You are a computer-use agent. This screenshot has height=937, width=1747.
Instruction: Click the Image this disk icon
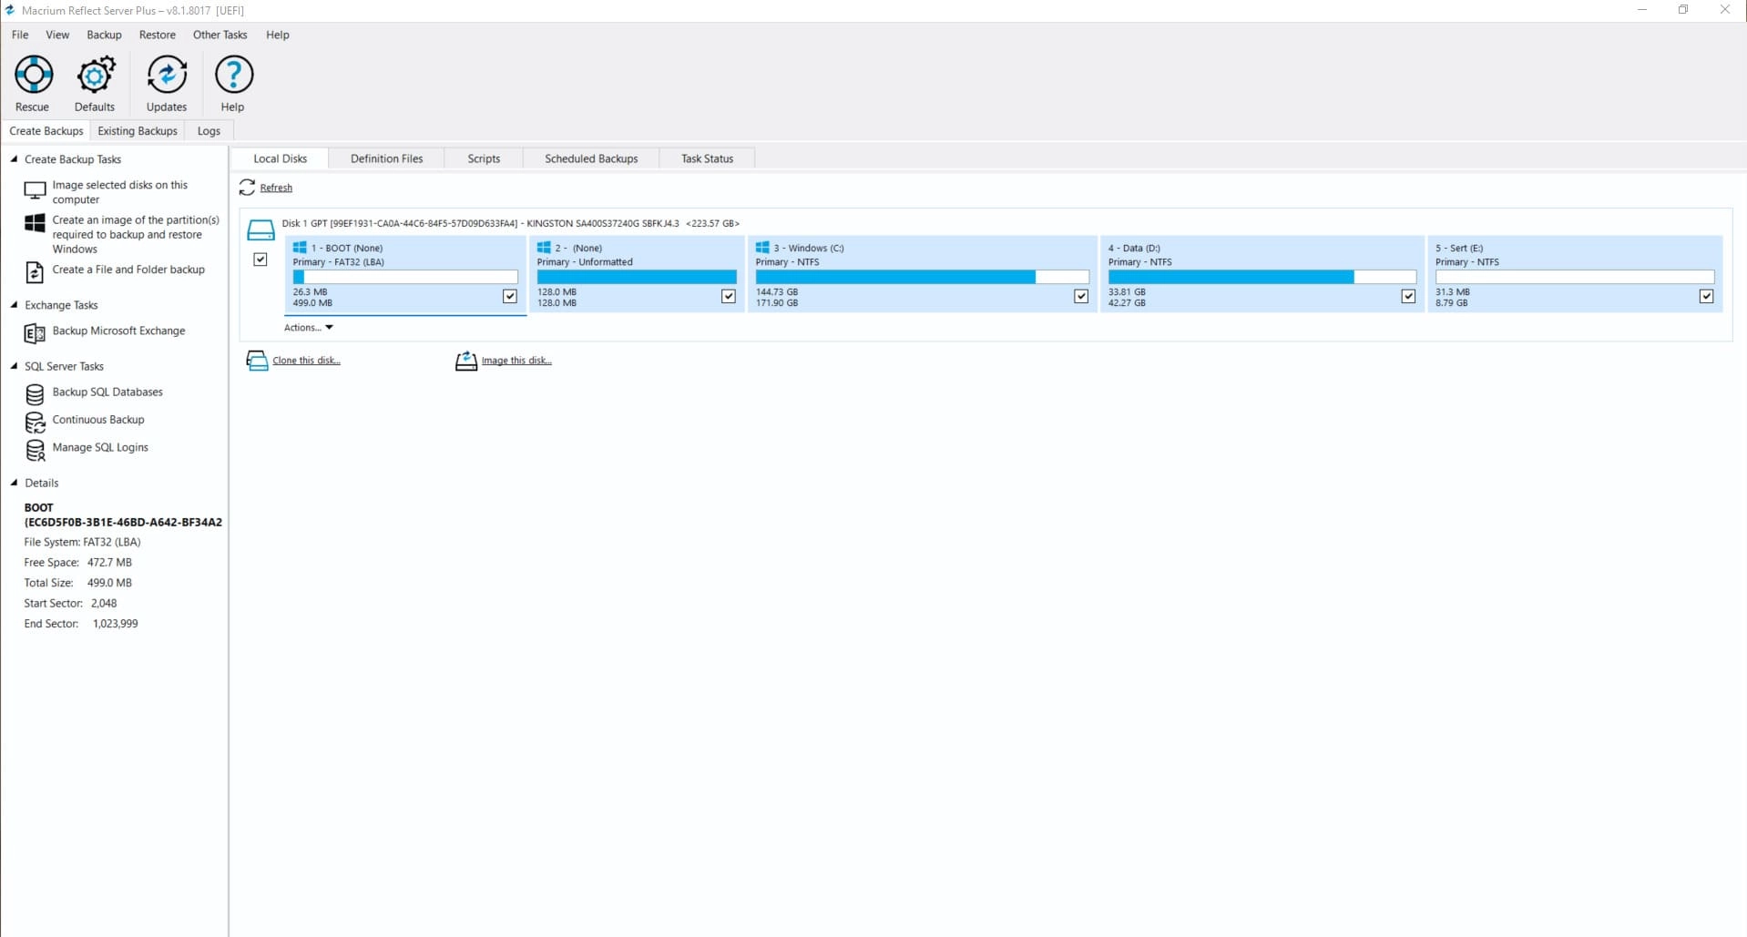[x=466, y=361]
